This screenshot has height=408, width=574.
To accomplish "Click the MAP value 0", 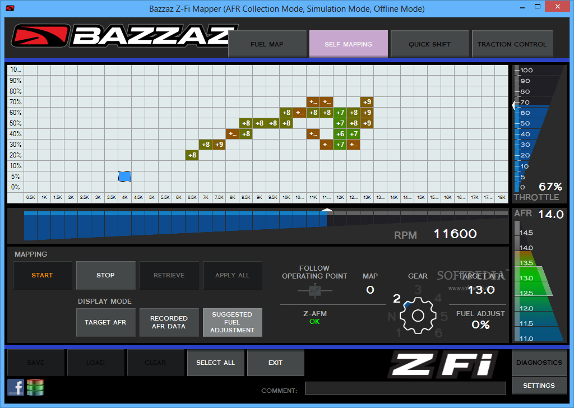I will pos(370,290).
